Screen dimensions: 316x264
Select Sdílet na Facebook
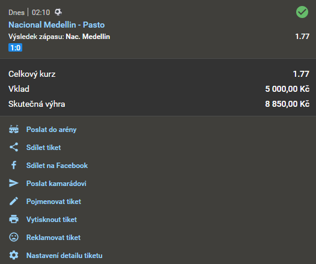click(57, 166)
